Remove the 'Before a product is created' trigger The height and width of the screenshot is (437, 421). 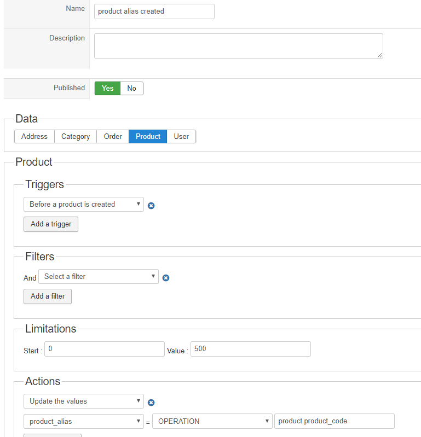[152, 206]
